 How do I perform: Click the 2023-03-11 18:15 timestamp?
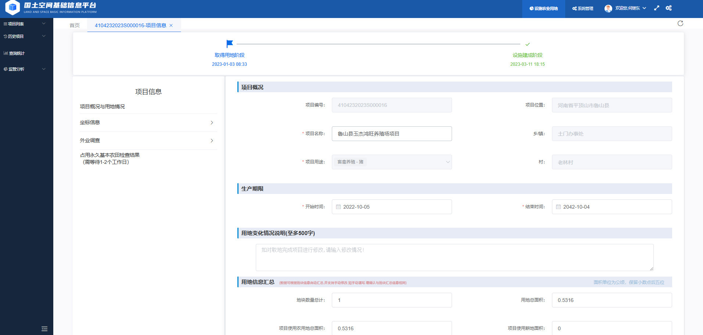pyautogui.click(x=528, y=64)
